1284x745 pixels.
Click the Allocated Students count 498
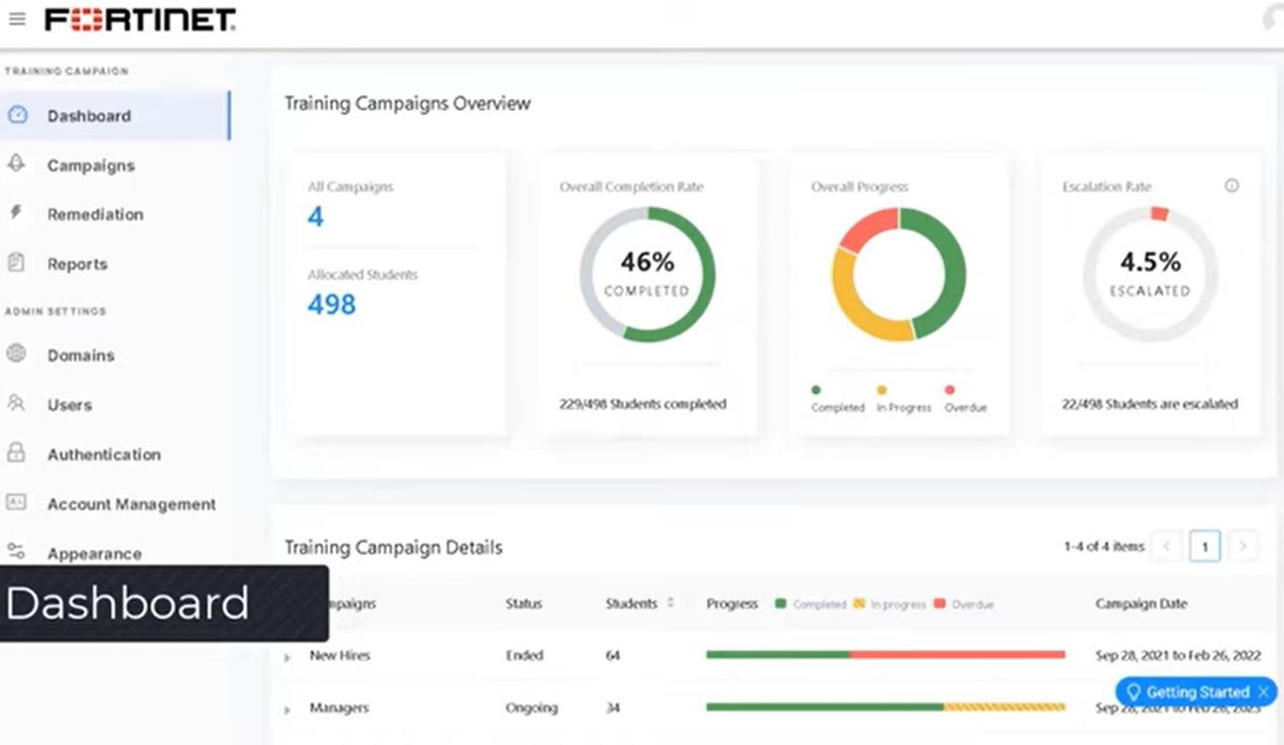(331, 304)
